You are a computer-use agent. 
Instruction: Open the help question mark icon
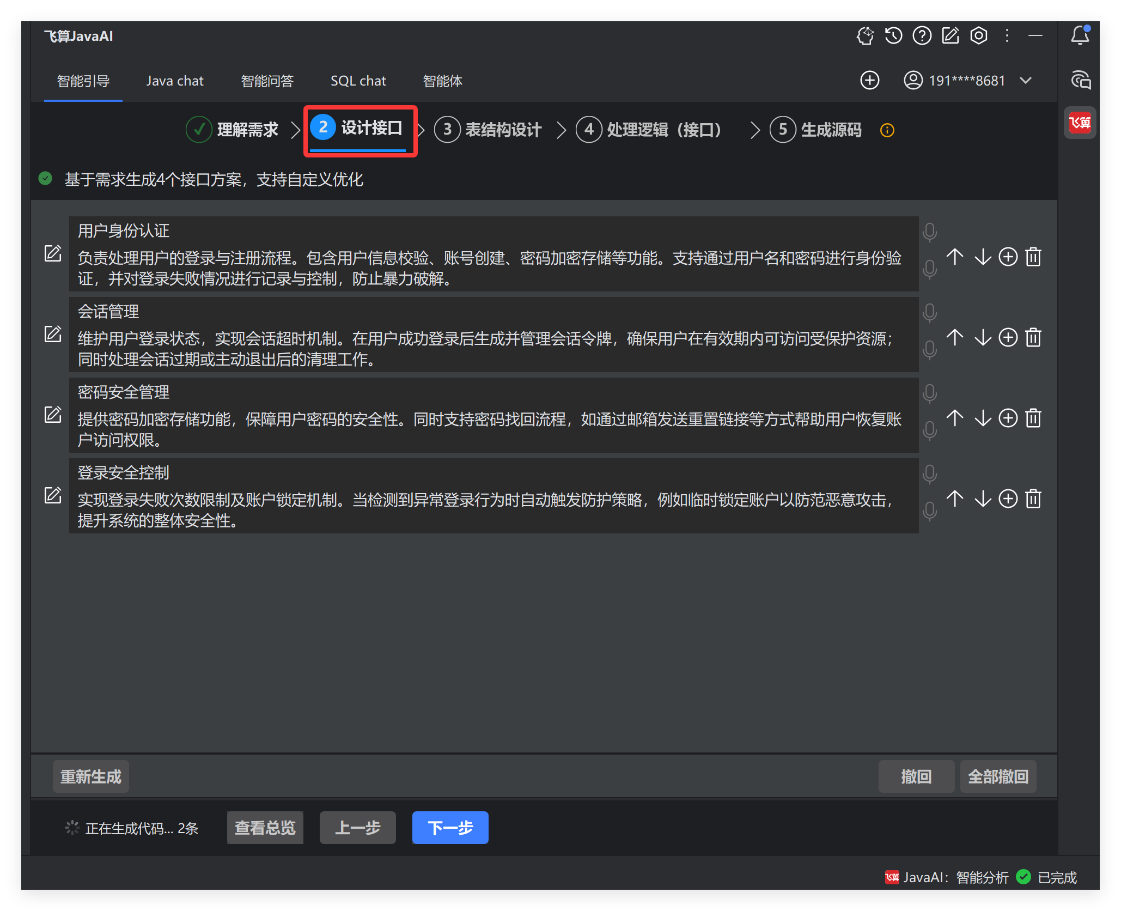(x=922, y=36)
